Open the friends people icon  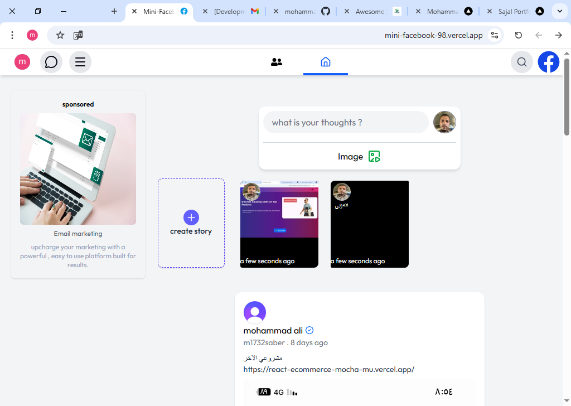pyautogui.click(x=276, y=62)
